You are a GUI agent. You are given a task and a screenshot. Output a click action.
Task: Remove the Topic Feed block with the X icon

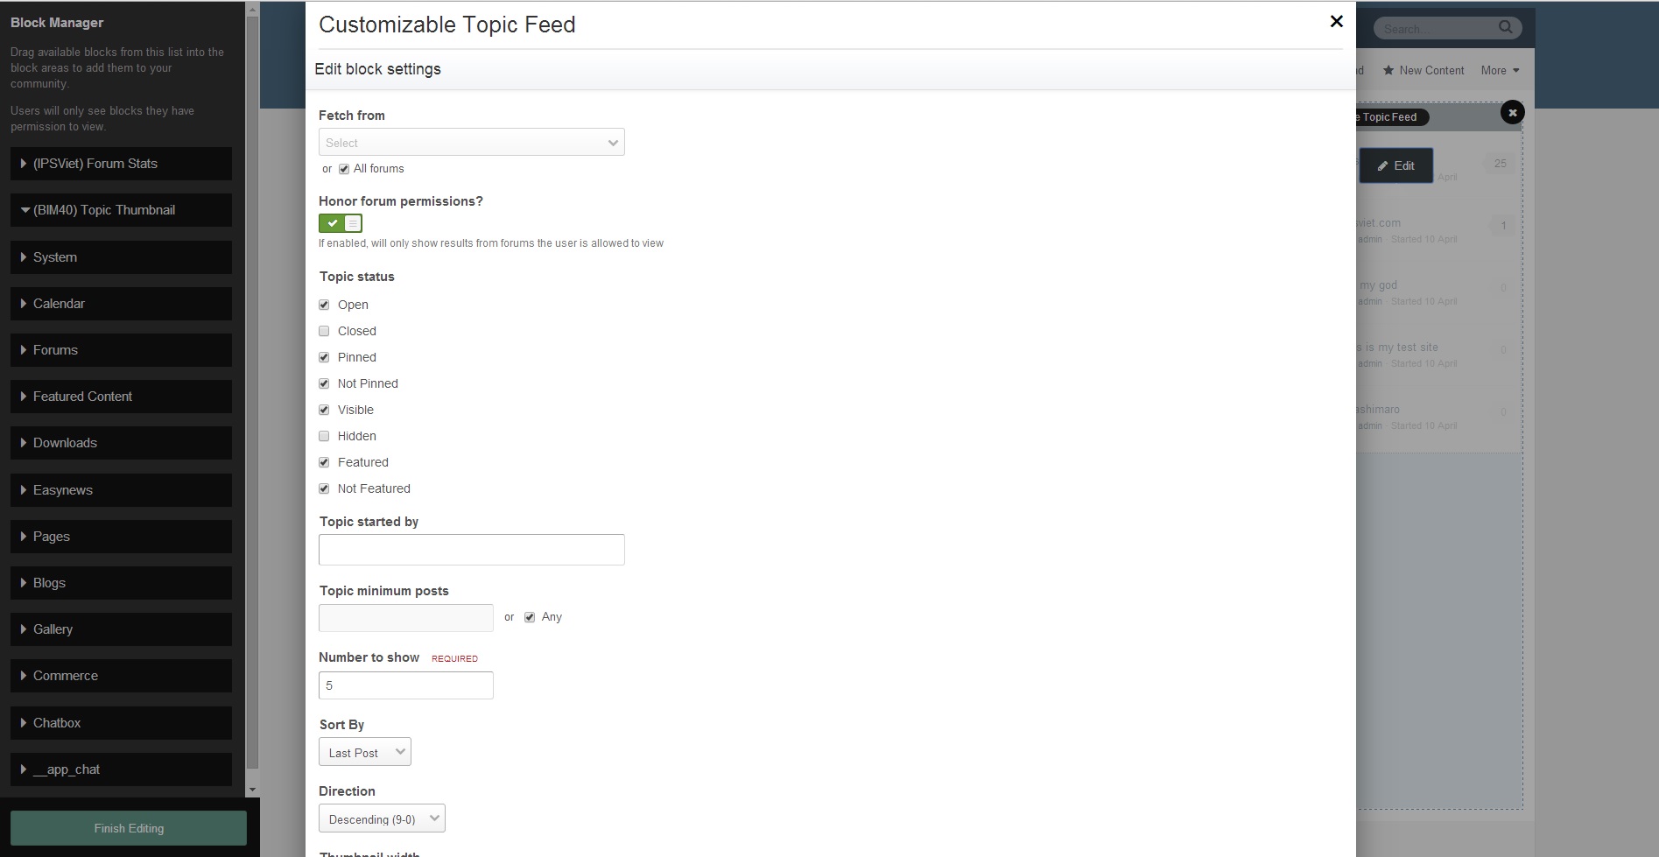pyautogui.click(x=1512, y=113)
